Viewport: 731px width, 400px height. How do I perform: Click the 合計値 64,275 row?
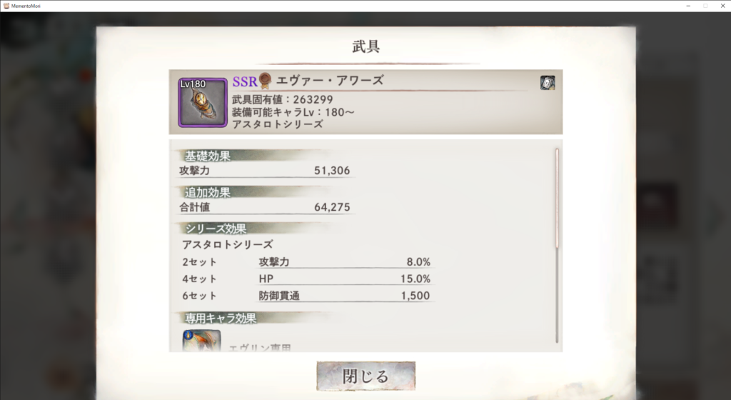click(x=265, y=207)
